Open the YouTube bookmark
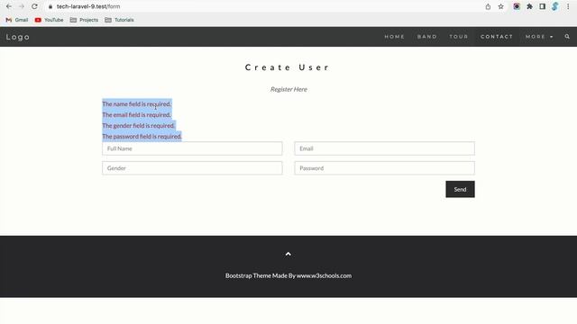Screen dimensions: 577x324 pyautogui.click(x=49, y=20)
